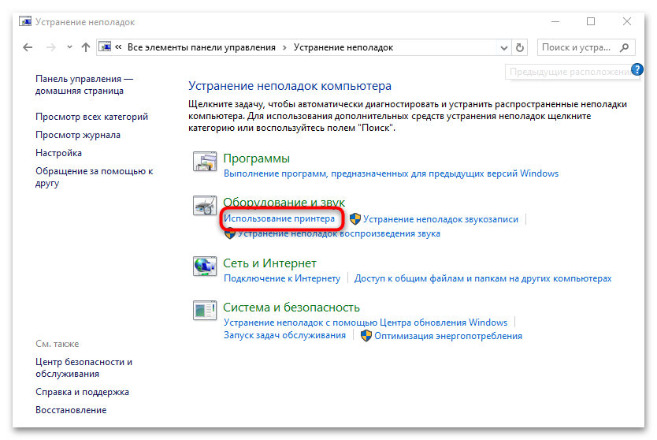Open Обращение за помощью к другу

94,177
